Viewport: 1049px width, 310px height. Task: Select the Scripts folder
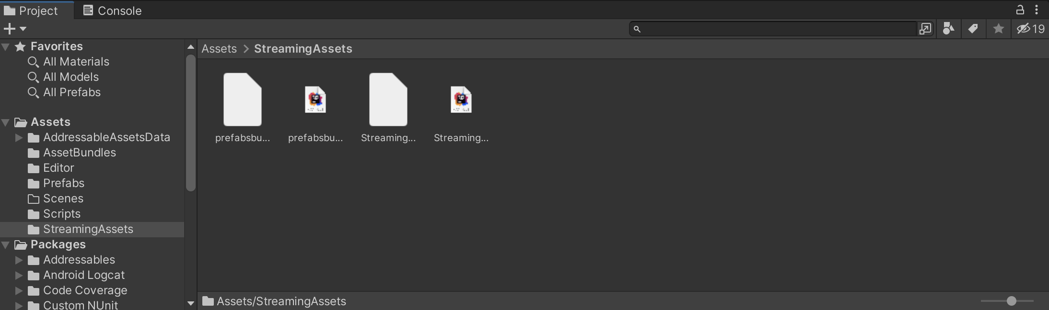click(92, 214)
